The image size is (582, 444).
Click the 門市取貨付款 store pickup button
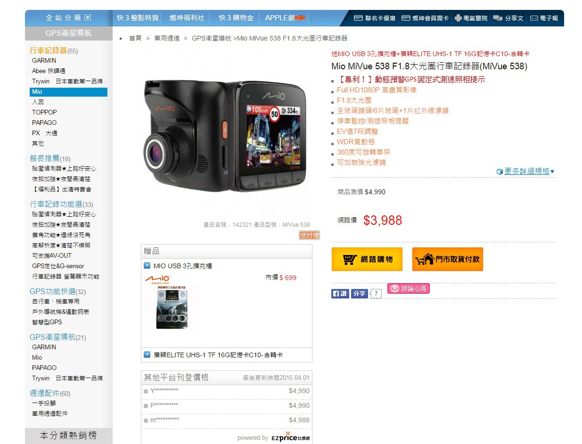click(448, 259)
